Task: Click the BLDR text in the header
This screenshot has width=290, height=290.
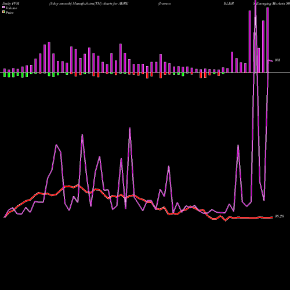Action: pyautogui.click(x=229, y=3)
